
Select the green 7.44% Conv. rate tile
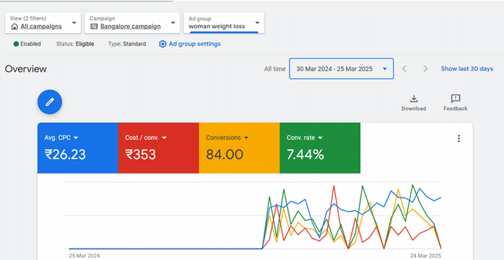pos(320,148)
